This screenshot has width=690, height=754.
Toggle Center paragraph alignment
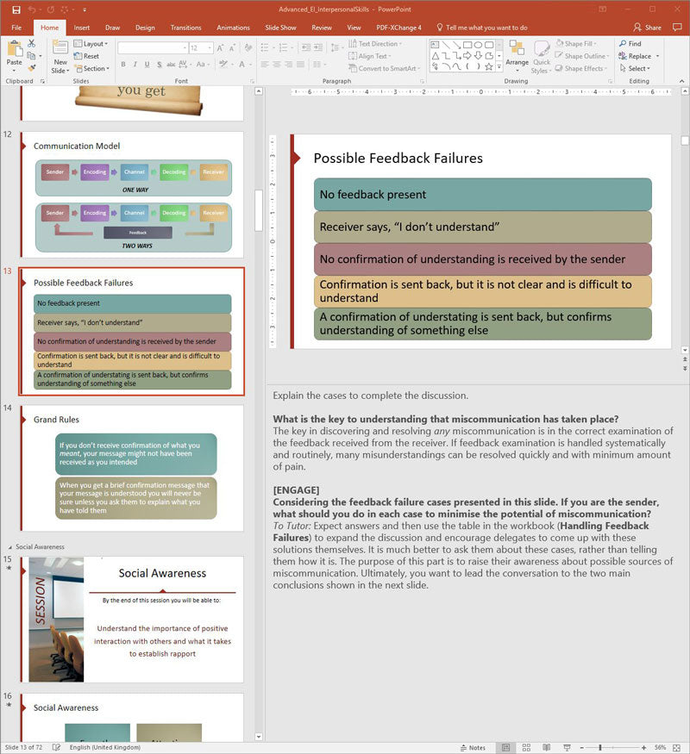277,65
